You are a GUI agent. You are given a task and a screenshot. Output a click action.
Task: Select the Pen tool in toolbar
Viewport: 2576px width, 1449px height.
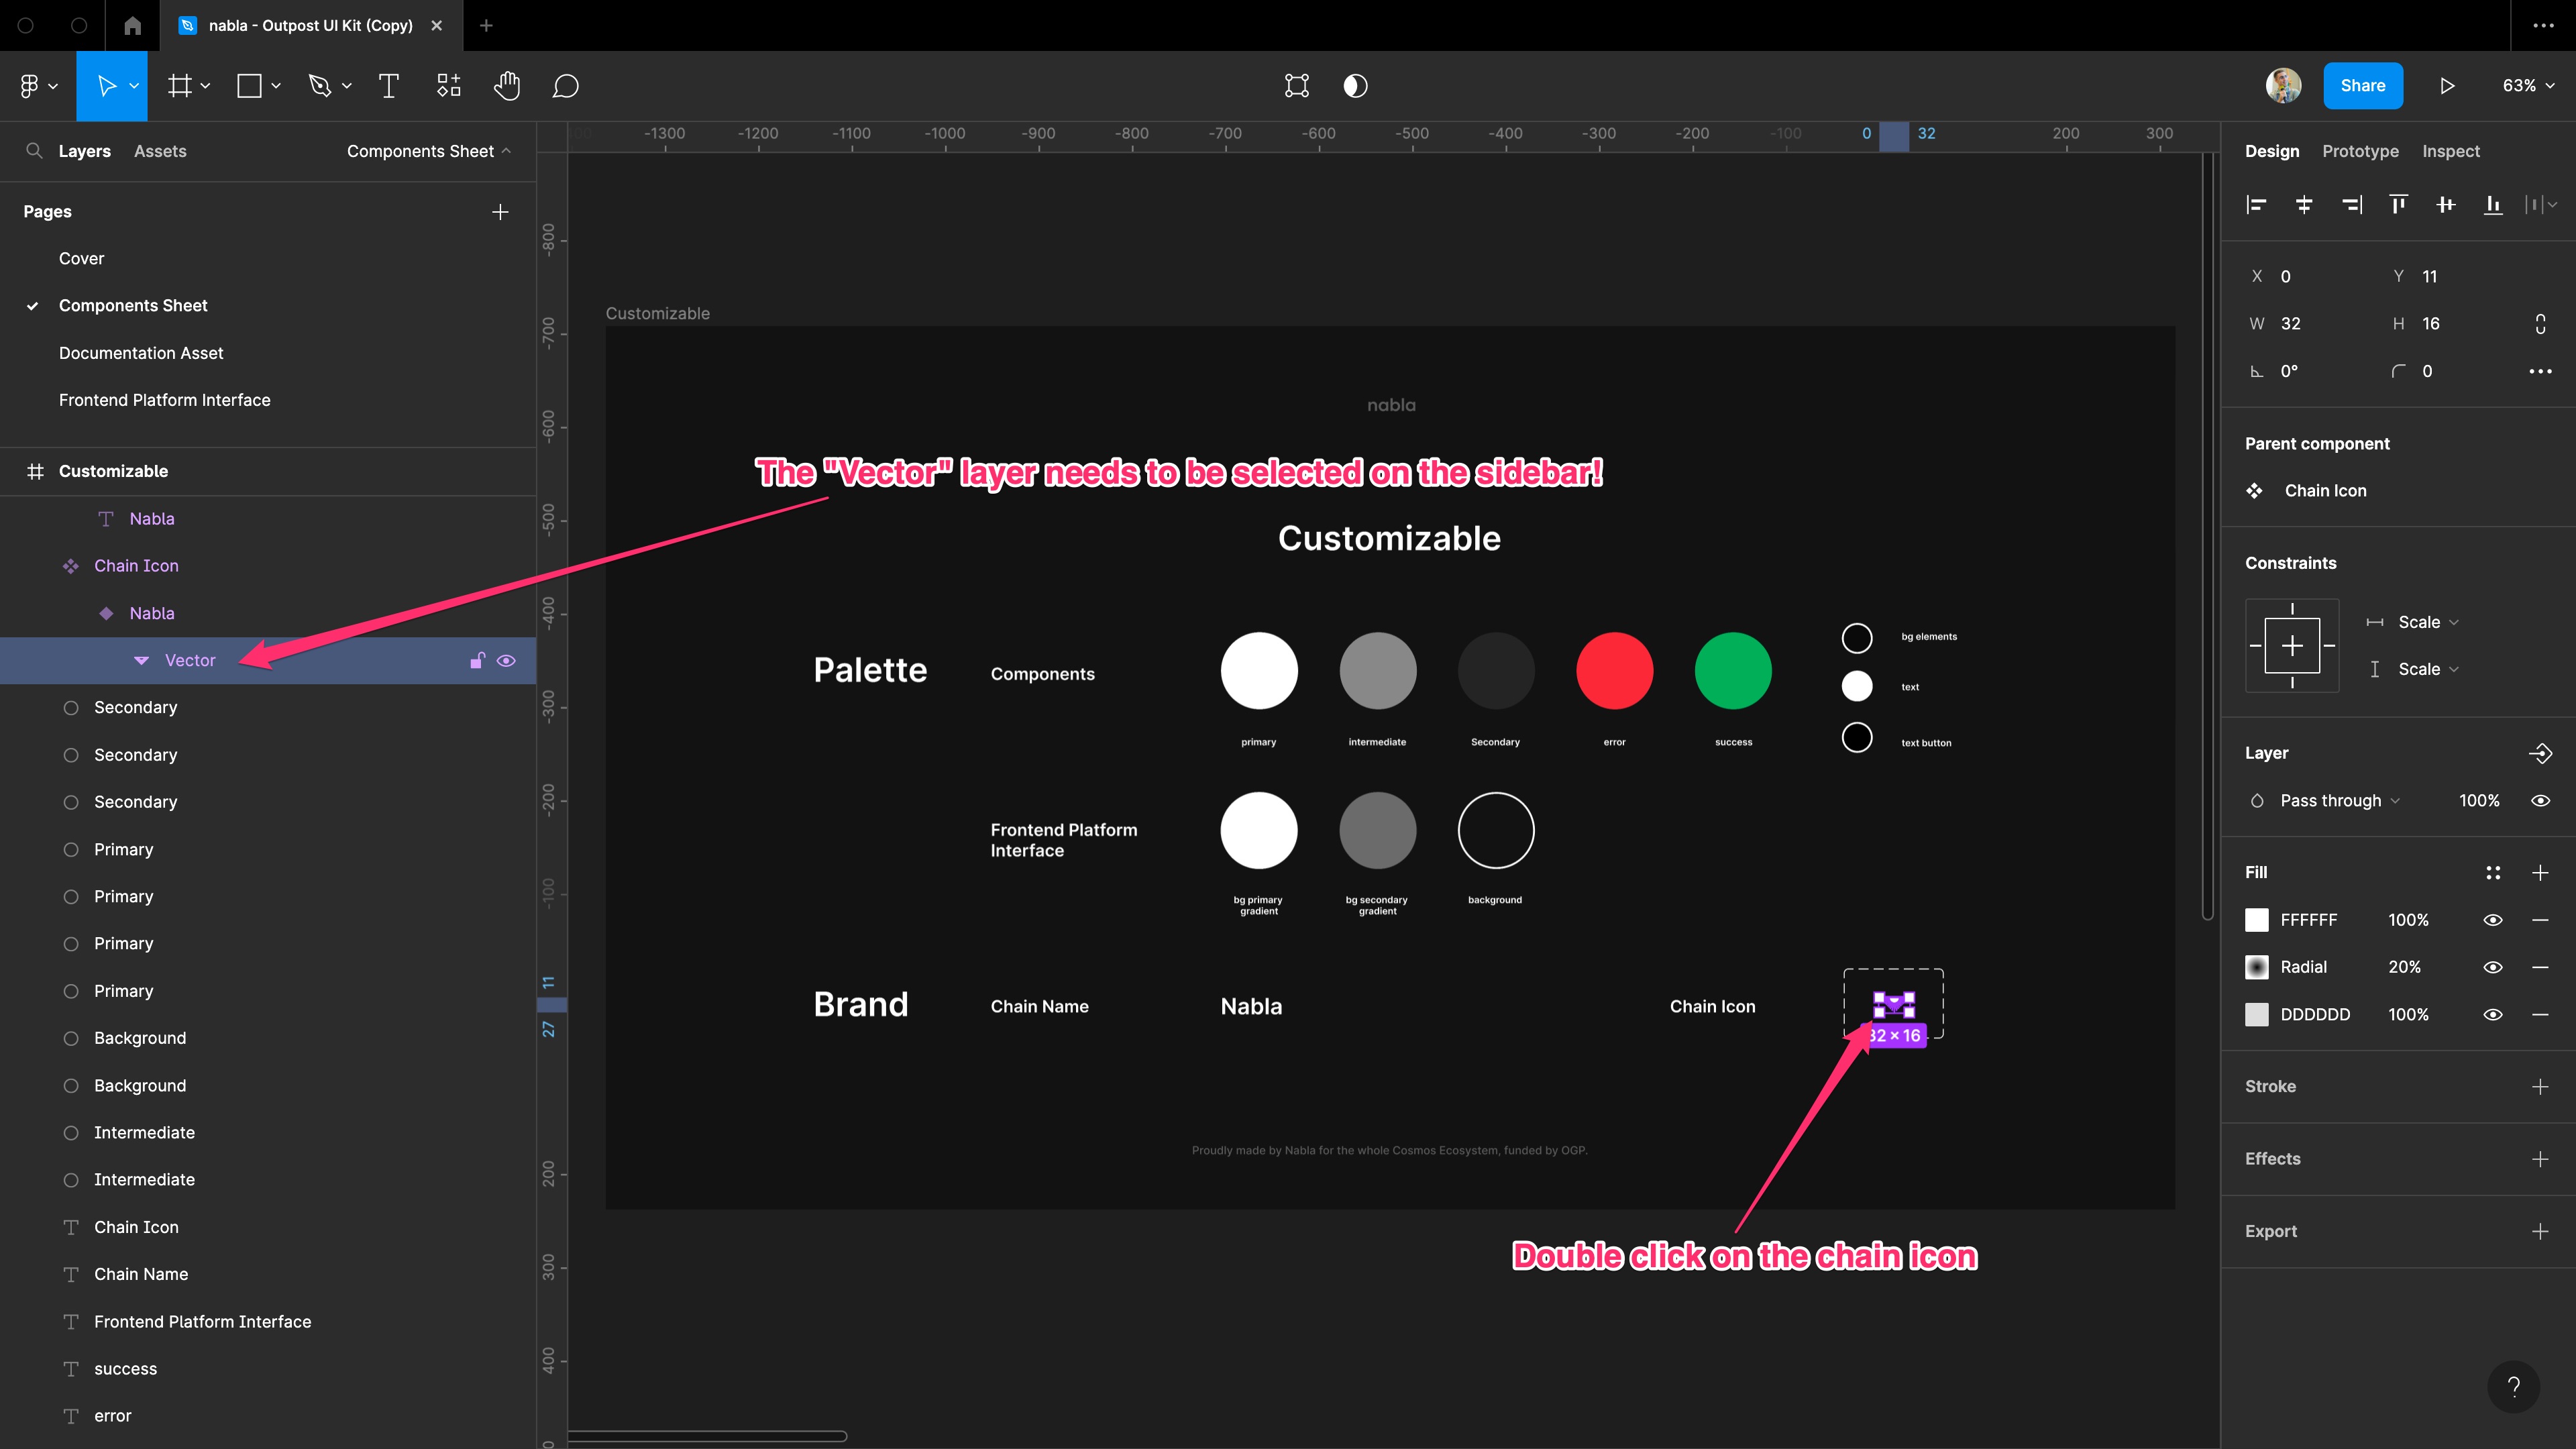point(320,85)
